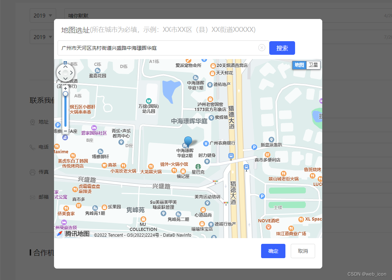Click 时力健身 gym label
392x280 pixels.
pos(207,155)
